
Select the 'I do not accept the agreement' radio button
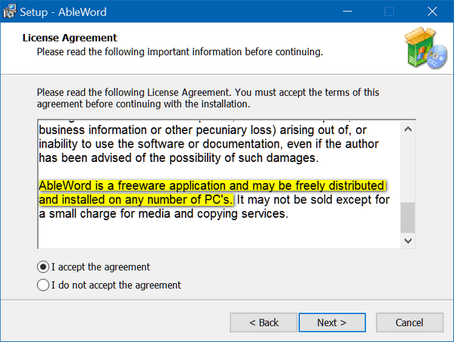click(x=43, y=285)
